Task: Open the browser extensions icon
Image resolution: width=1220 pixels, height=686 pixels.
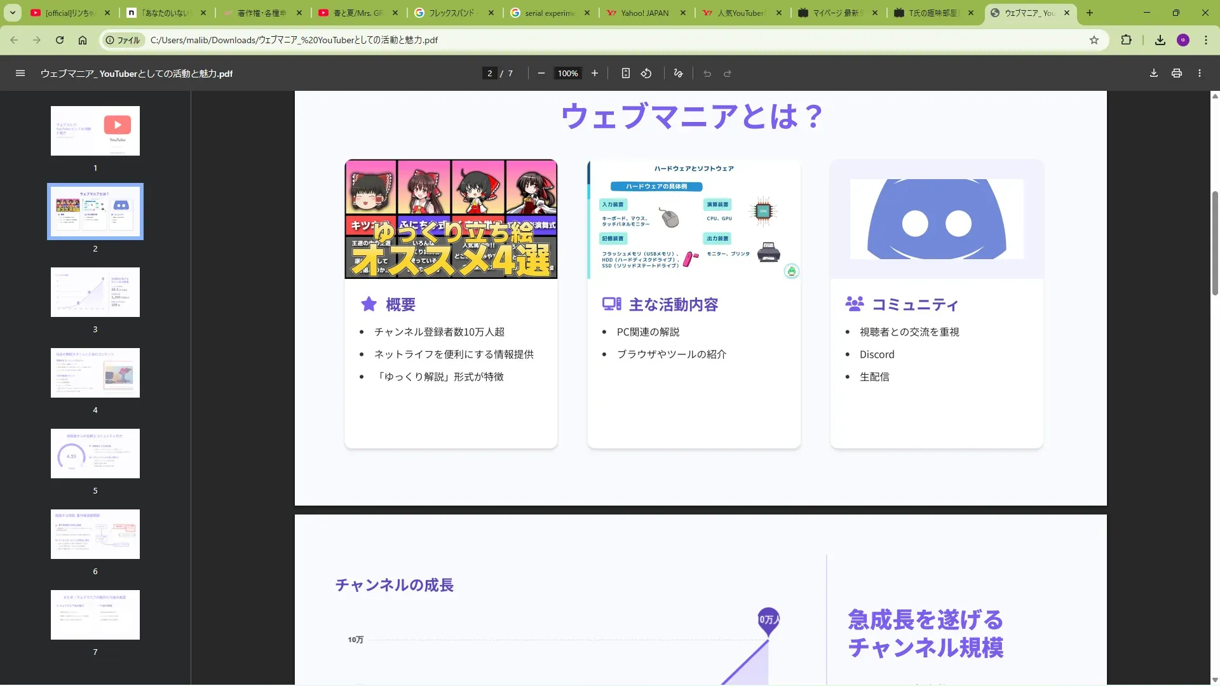Action: [x=1126, y=40]
